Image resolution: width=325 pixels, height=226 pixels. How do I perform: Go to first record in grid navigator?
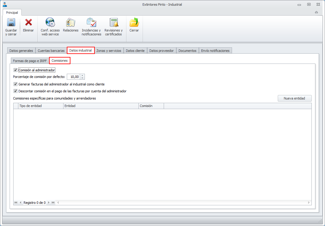pos(16,203)
